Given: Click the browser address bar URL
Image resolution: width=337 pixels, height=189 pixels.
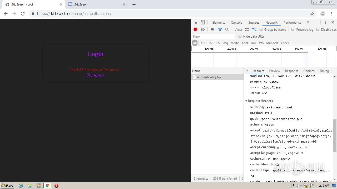Looking at the screenshot, I should (x=74, y=14).
